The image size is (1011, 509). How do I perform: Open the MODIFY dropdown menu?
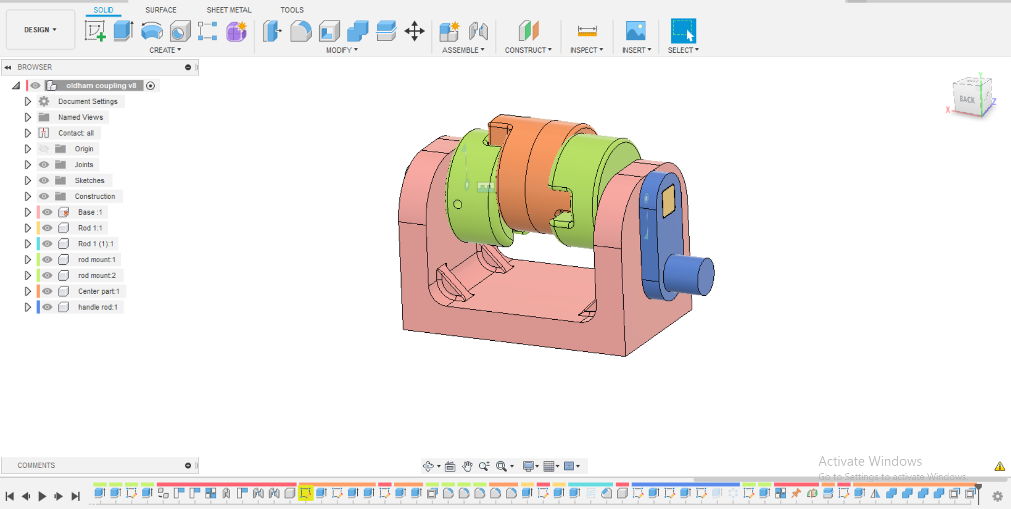pyautogui.click(x=342, y=50)
